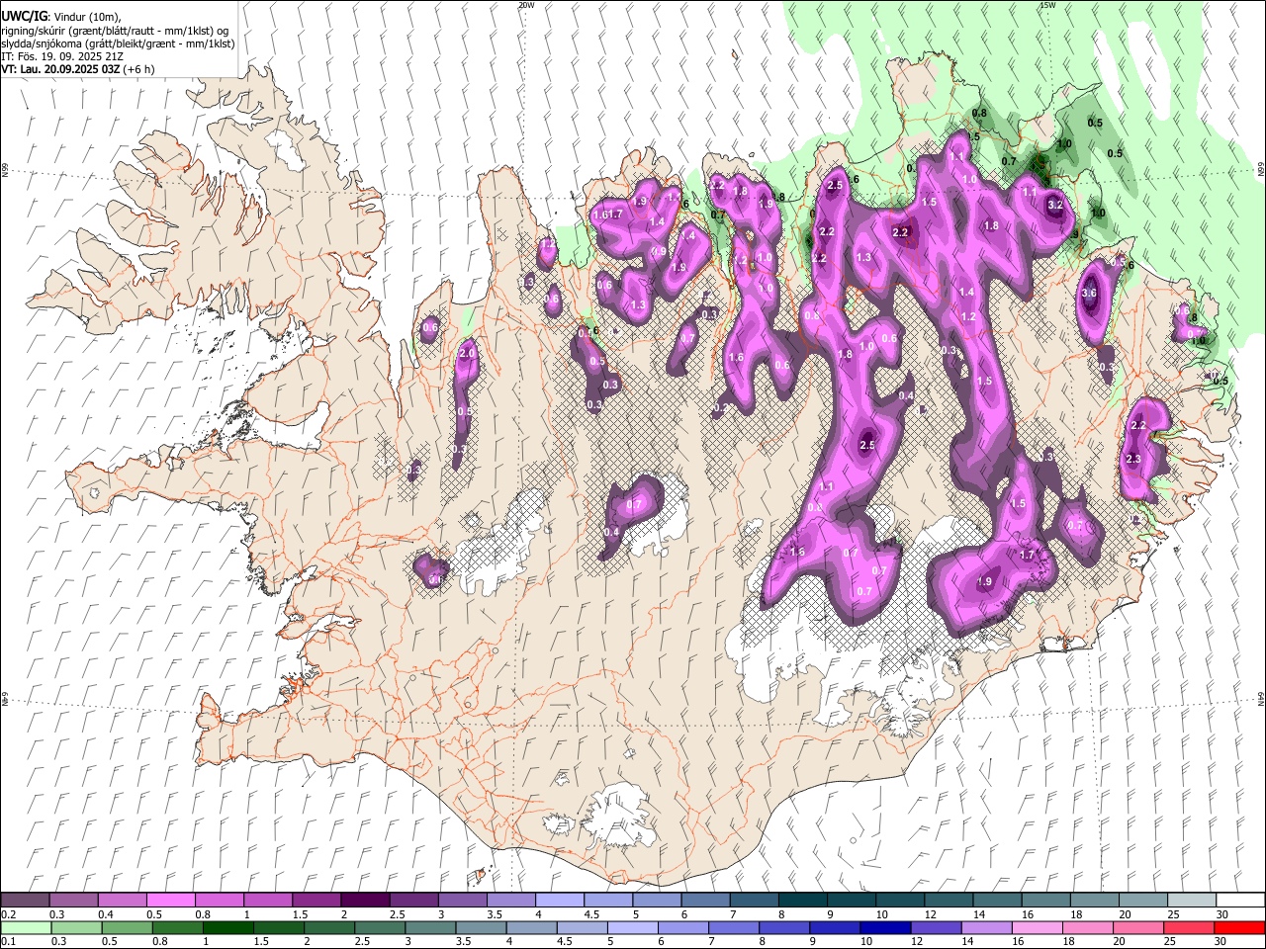1266x949 pixels.
Task: Click the header text 'UWC/IG: Vindur (10m),'
Action: coord(60,17)
